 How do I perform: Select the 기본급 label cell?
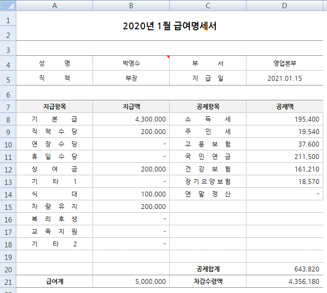click(55, 119)
